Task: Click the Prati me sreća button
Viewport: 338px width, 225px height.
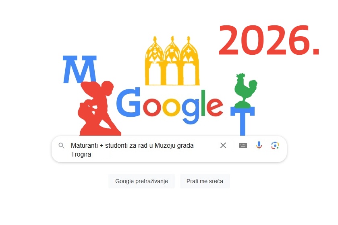Action: pos(205,181)
